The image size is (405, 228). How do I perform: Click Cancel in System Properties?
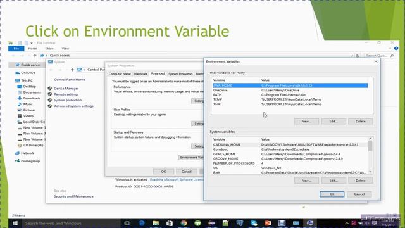pos(186,172)
